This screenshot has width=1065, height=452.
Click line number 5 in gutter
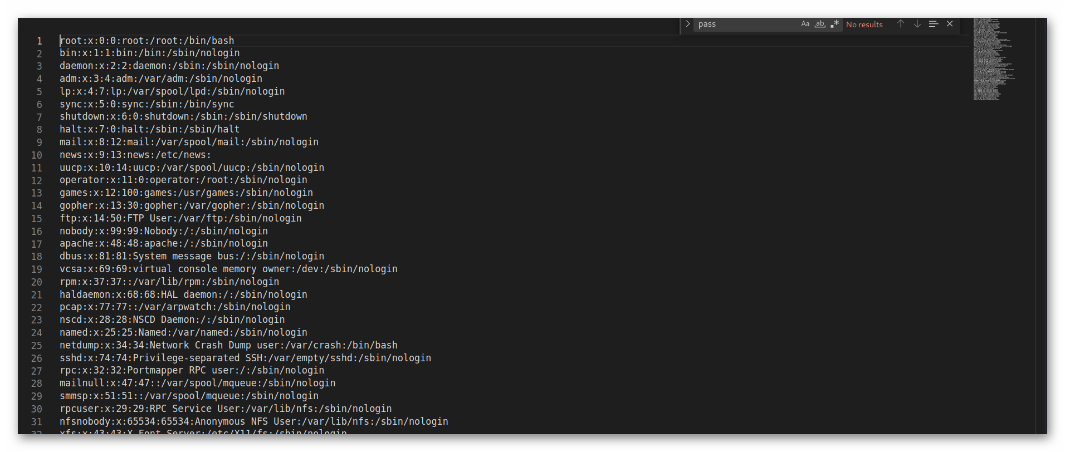click(x=40, y=92)
